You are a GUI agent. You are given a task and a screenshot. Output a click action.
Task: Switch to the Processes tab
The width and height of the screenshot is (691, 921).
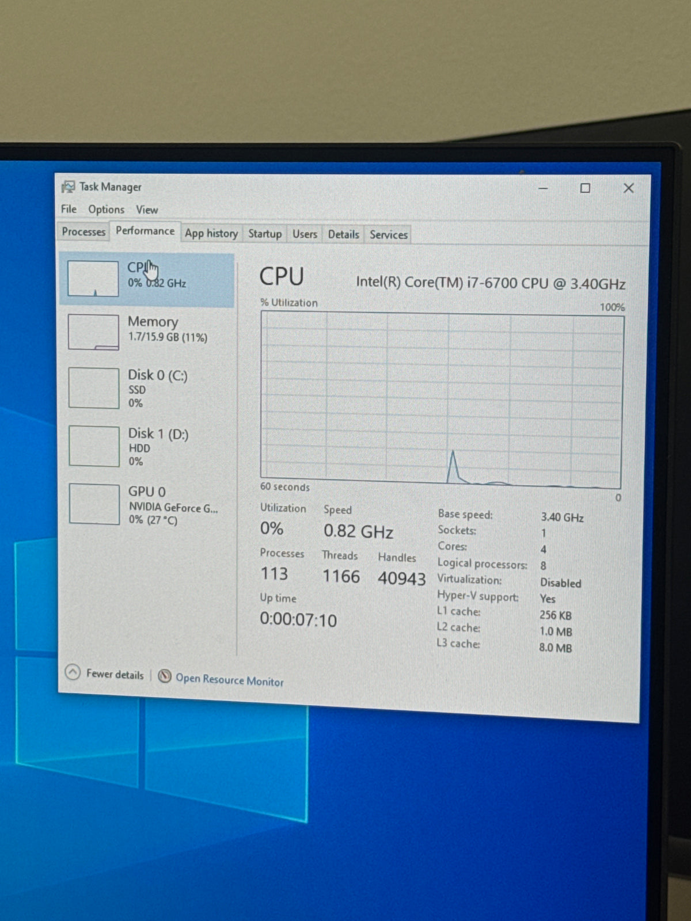(83, 231)
